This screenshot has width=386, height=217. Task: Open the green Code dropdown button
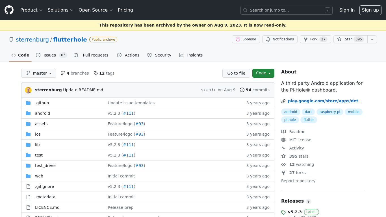263,73
